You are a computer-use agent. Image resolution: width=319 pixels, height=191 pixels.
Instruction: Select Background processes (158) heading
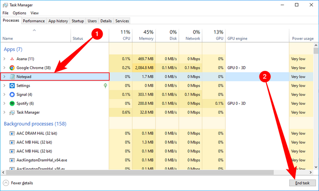point(35,124)
